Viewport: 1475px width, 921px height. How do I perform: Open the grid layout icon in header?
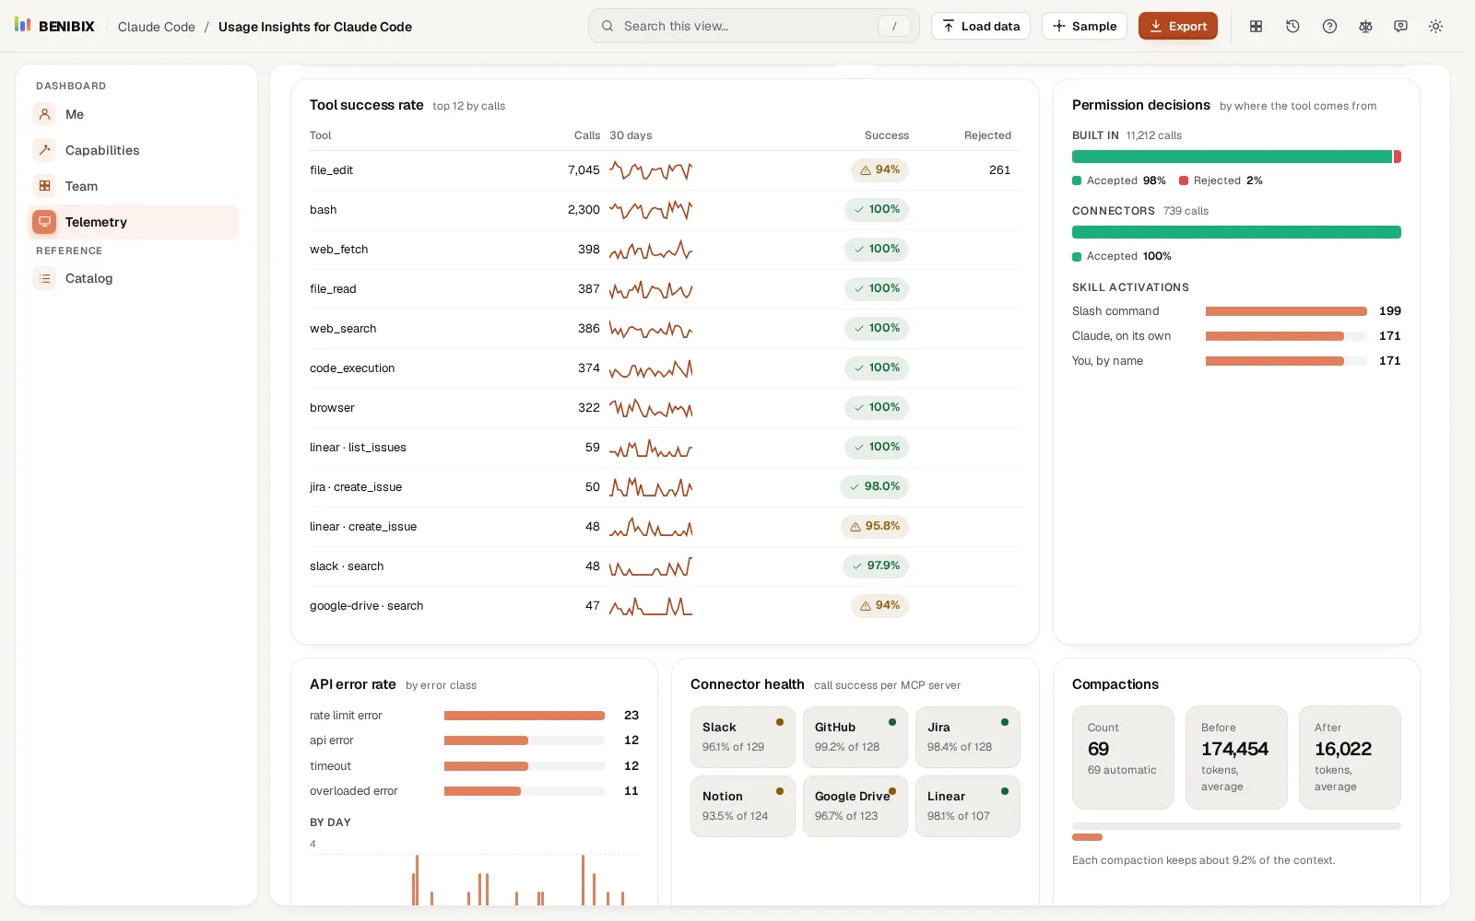click(1256, 26)
